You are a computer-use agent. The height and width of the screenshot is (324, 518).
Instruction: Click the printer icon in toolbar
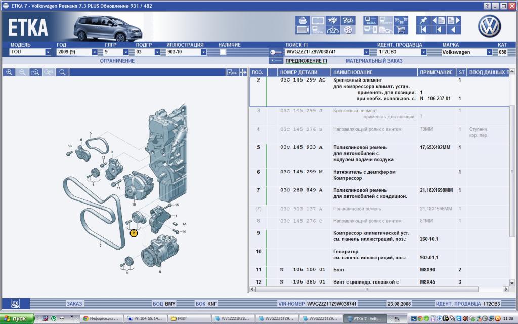pos(303,20)
